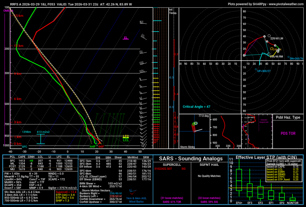Click the 'DN=265/76' vector label
This screenshot has height=207, width=306.
296,59
